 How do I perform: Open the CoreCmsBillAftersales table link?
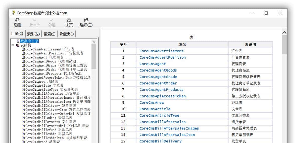point(163,122)
